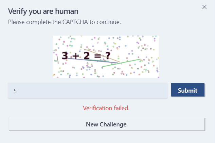
Task: Click the word "continue" in the instruction text
Action: 108,22
